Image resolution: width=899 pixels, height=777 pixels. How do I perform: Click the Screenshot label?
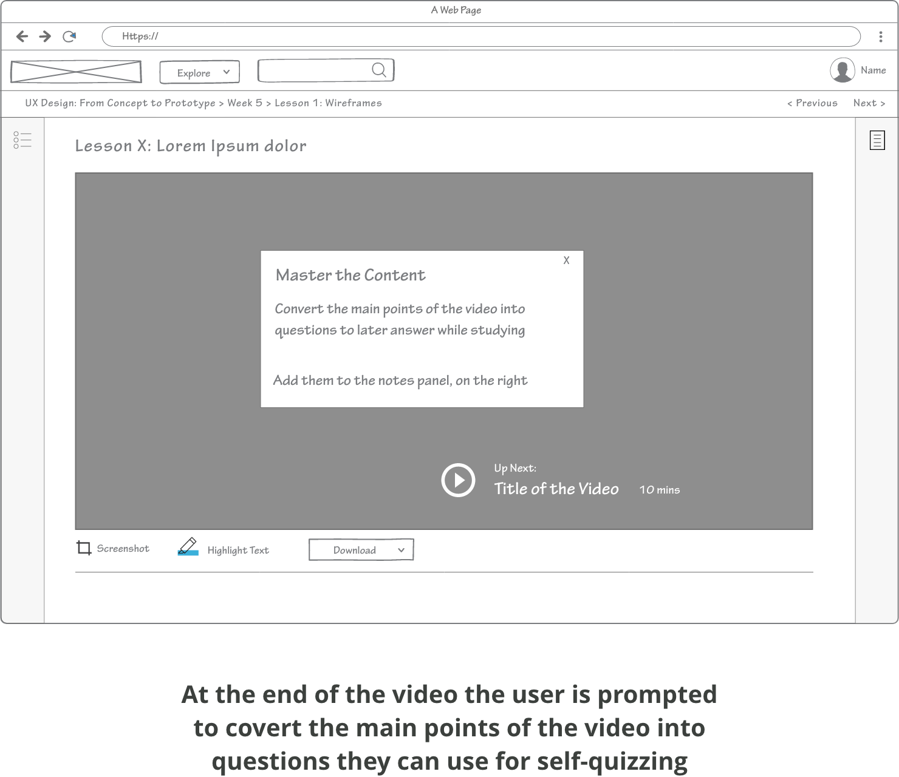123,549
